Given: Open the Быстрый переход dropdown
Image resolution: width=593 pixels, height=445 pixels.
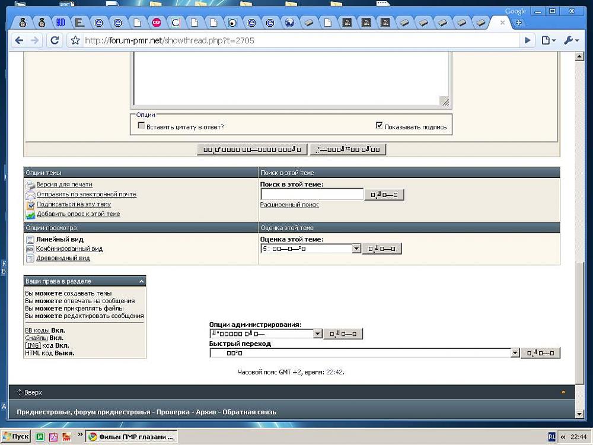Looking at the screenshot, I should (515, 353).
